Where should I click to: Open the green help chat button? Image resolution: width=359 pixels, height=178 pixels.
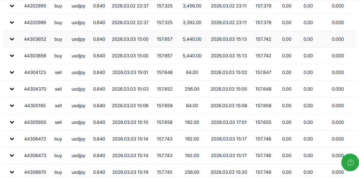tap(350, 162)
